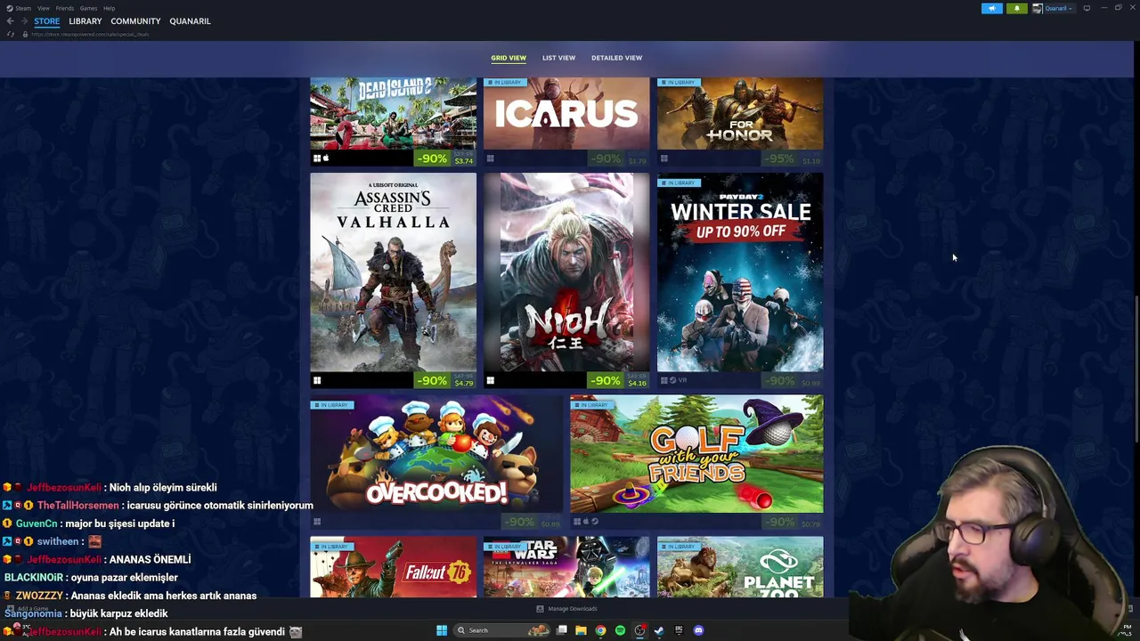Open the Friends menu
The width and height of the screenshot is (1140, 641).
click(65, 8)
